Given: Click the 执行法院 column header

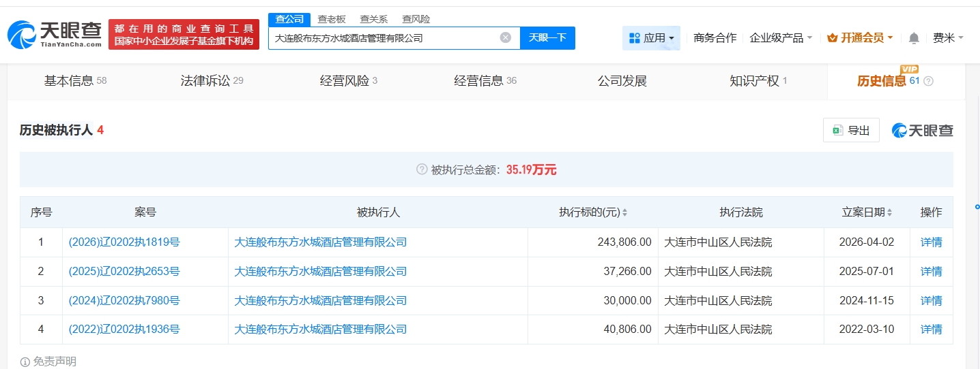Looking at the screenshot, I should (x=741, y=212).
